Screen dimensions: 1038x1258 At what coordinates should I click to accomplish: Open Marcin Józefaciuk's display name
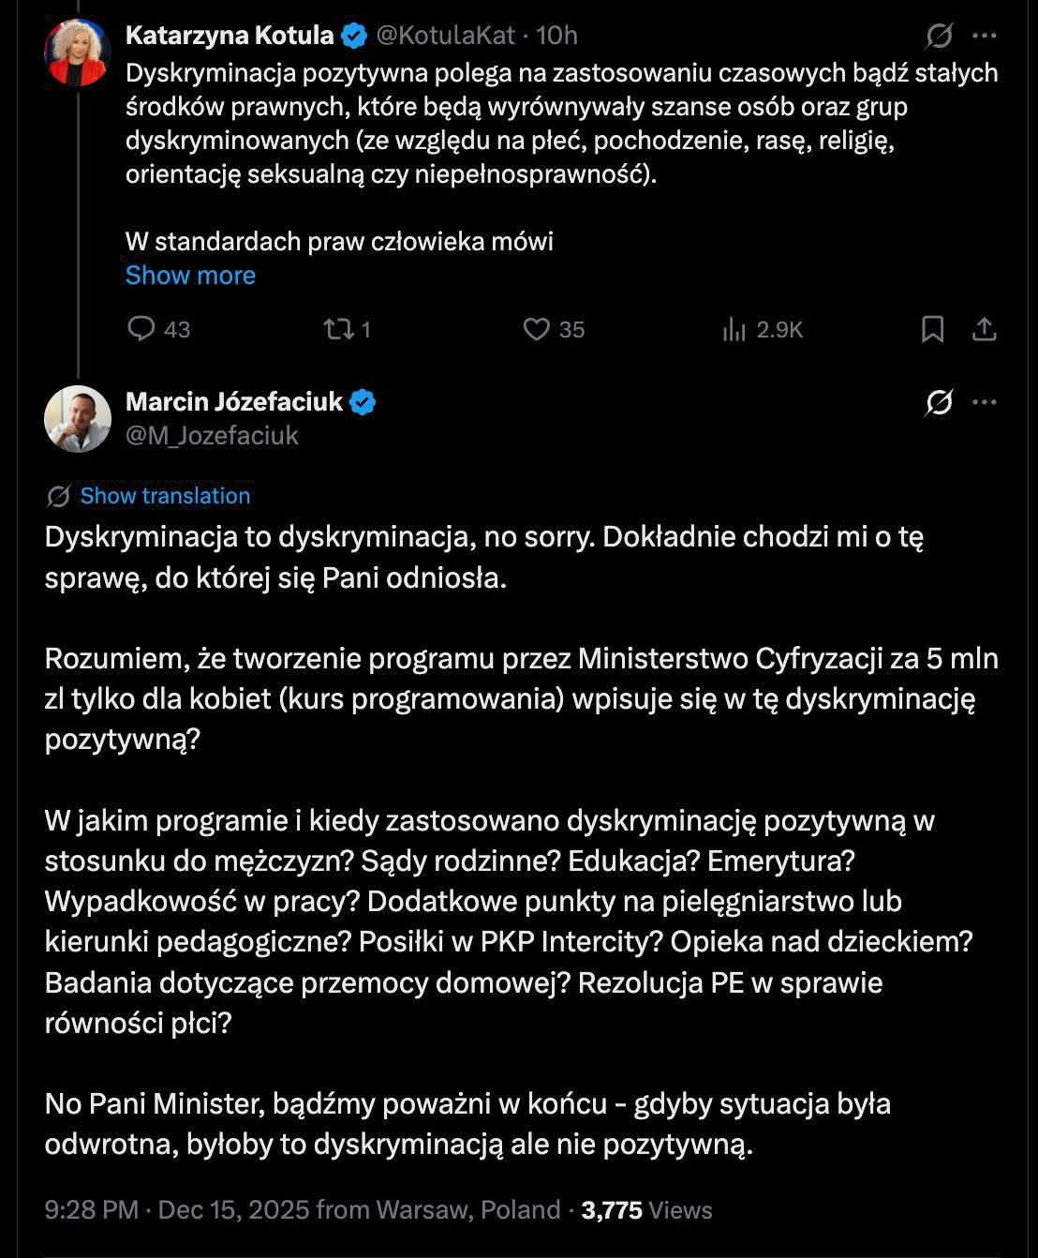click(x=234, y=402)
